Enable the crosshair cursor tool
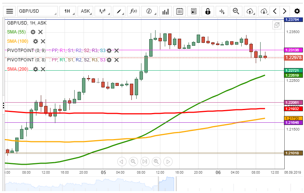 point(222,11)
